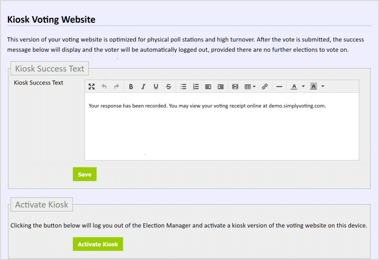Click the green Save button
379x260 pixels.
pyautogui.click(x=84, y=174)
